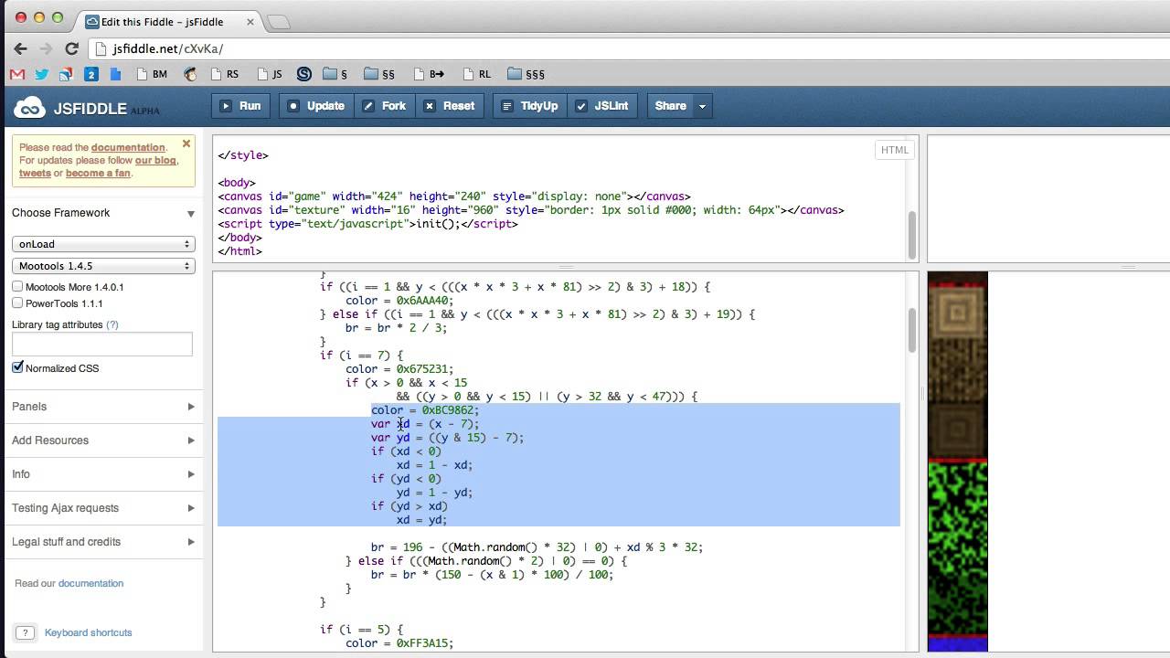Expand the Add Resources section
Image resolution: width=1170 pixels, height=658 pixels.
[x=102, y=440]
